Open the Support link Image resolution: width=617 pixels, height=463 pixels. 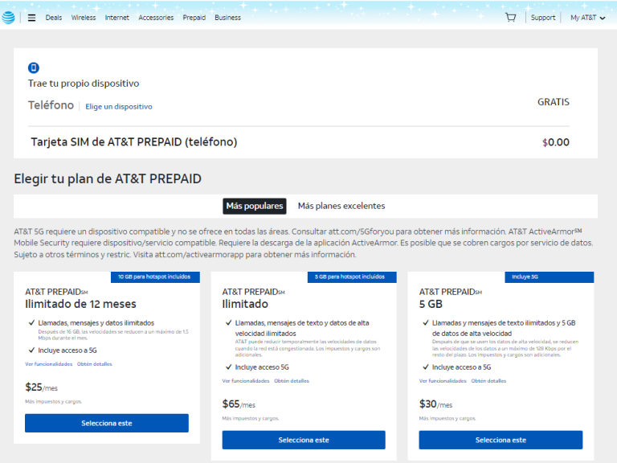click(x=543, y=18)
